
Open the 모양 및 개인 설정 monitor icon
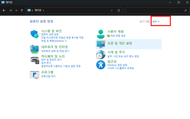tap(101, 44)
